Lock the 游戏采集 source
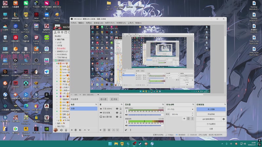The height and width of the screenshot is (147, 262). point(121,113)
